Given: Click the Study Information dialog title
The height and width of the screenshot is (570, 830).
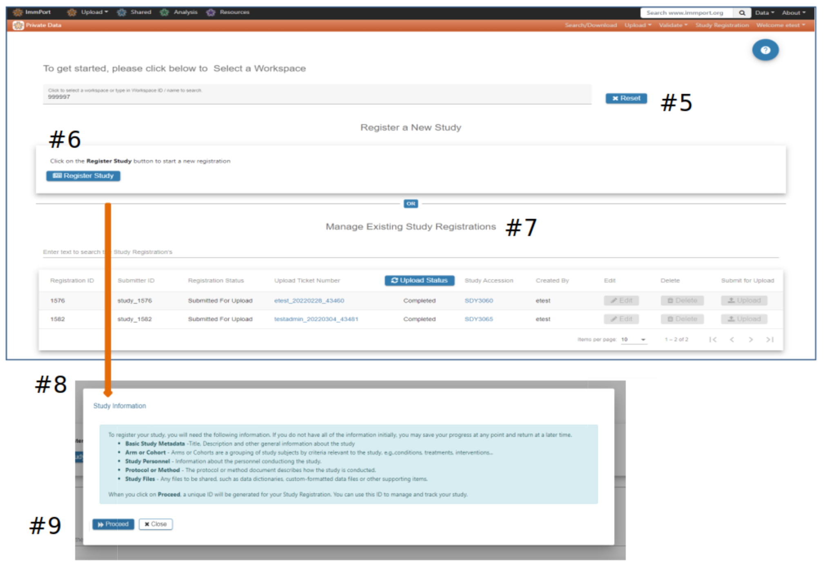Looking at the screenshot, I should (120, 406).
